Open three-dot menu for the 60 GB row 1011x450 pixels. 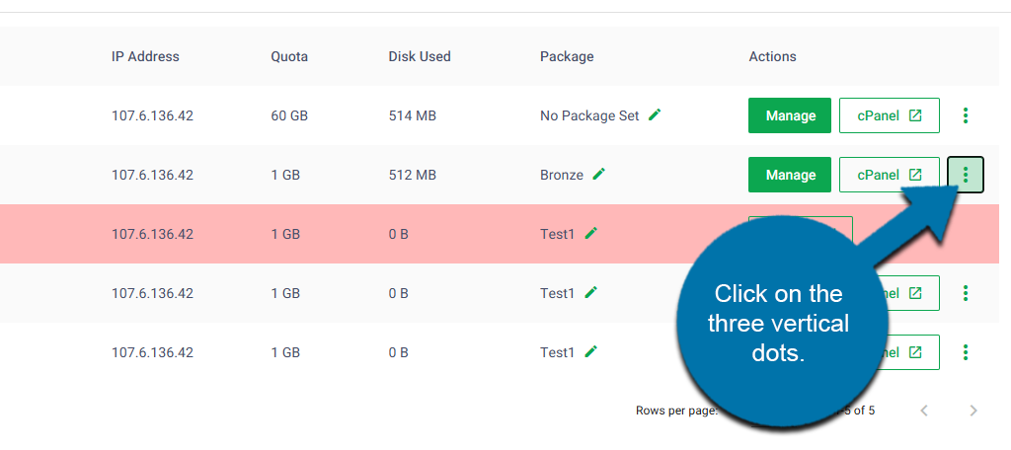tap(966, 115)
